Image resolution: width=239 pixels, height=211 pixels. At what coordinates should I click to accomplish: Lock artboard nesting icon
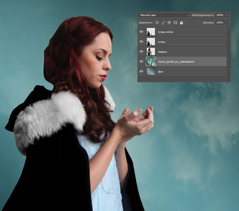click(x=175, y=22)
